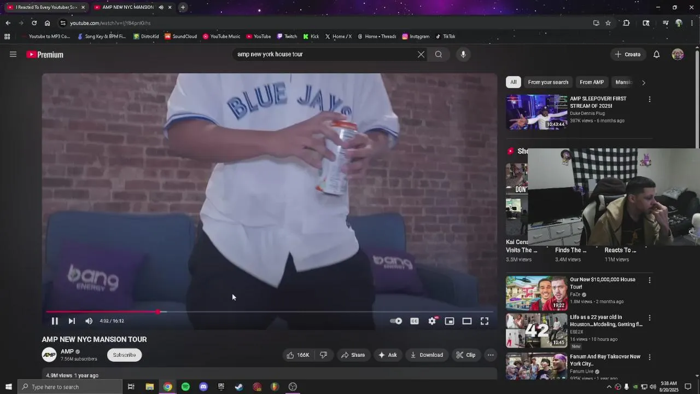Open the Instagram bookmark
The width and height of the screenshot is (700, 394).
416,37
